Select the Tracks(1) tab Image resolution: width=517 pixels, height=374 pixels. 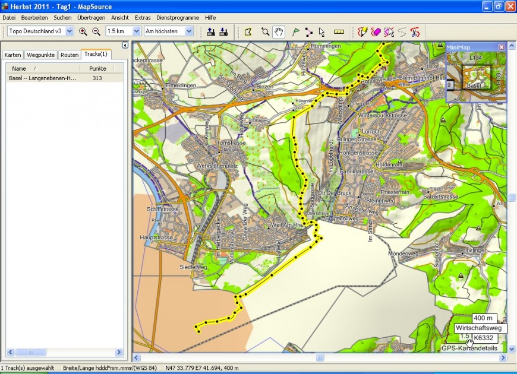click(x=96, y=54)
